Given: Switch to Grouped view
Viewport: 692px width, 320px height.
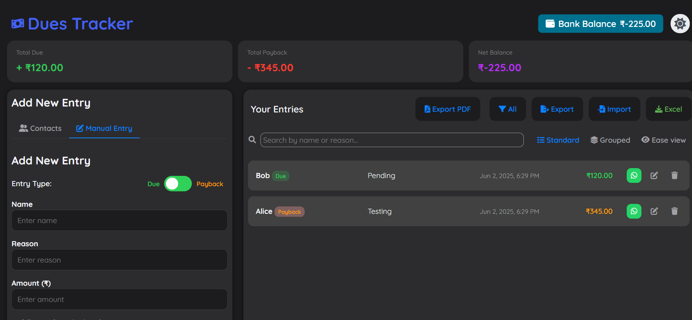Looking at the screenshot, I should coord(610,140).
